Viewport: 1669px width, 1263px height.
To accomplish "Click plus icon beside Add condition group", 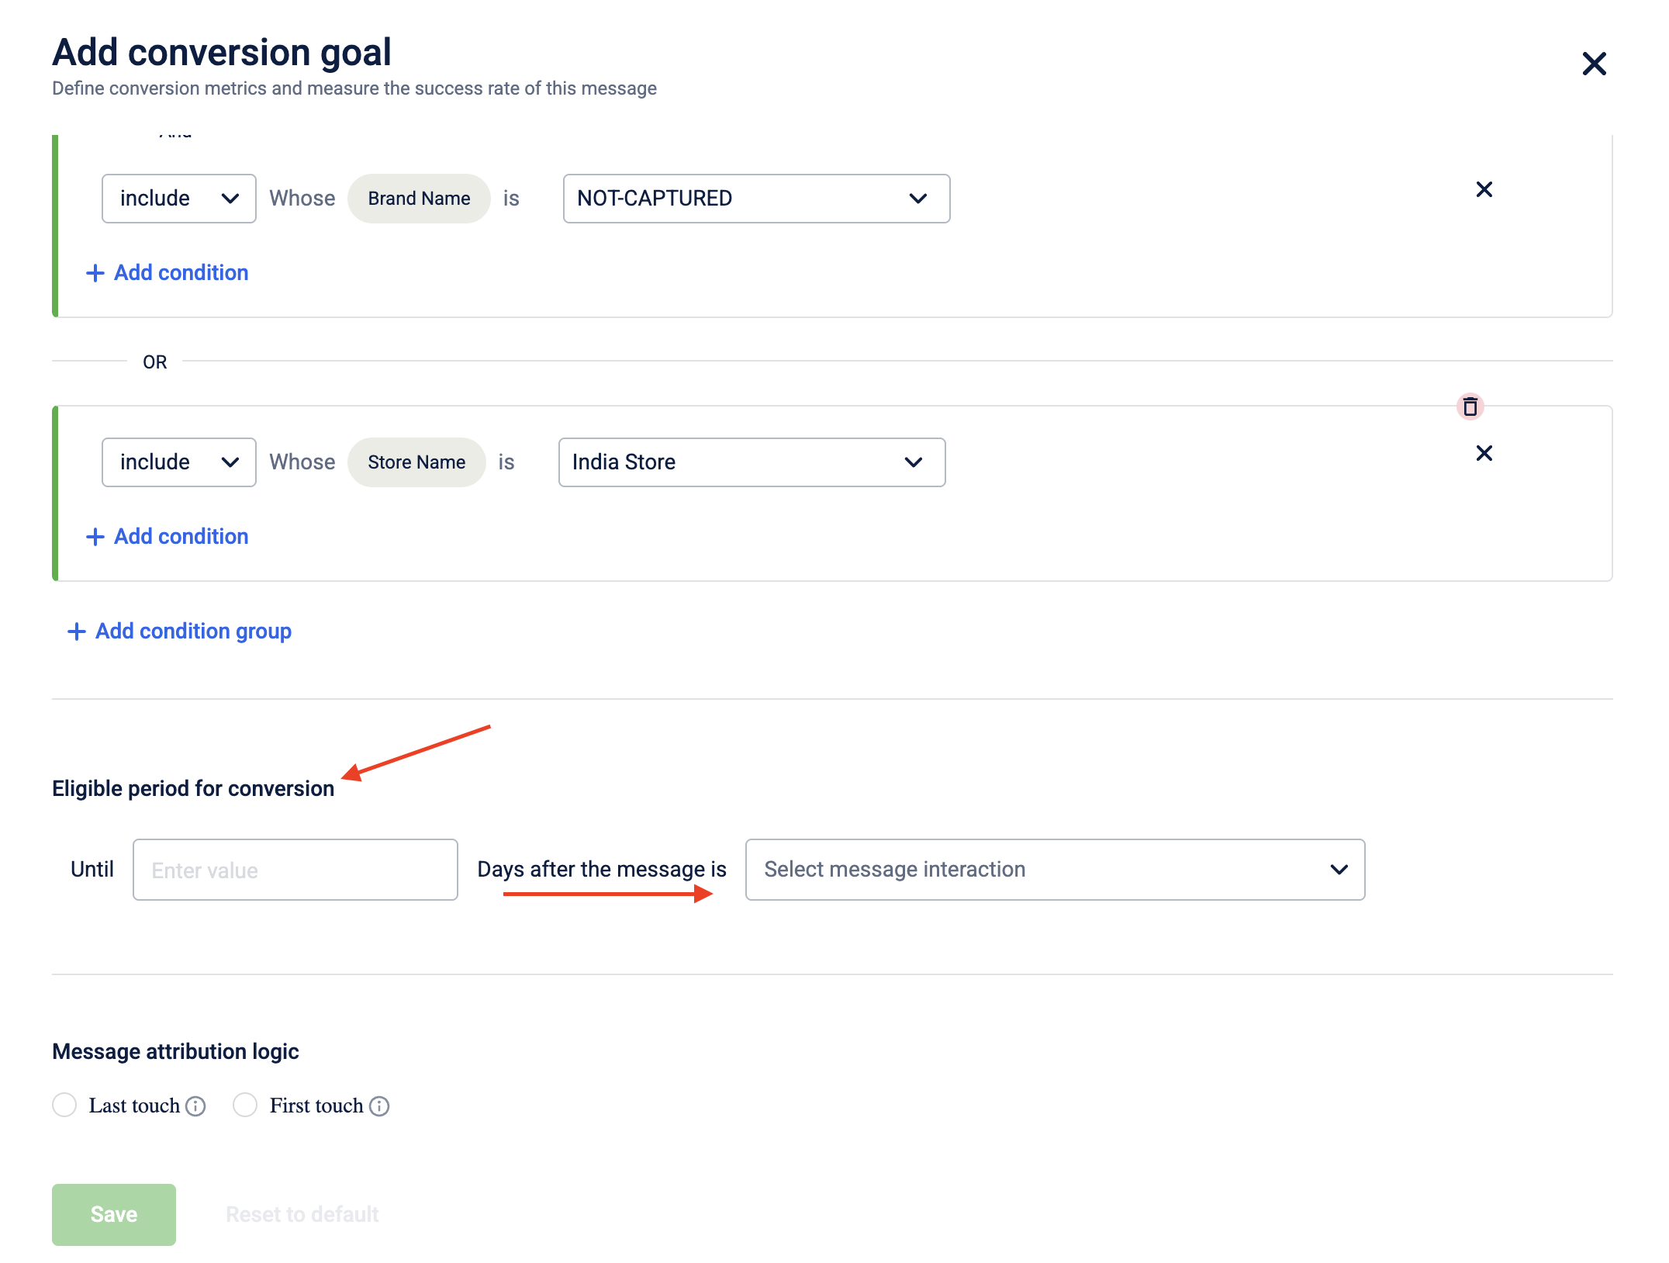I will click(x=76, y=631).
